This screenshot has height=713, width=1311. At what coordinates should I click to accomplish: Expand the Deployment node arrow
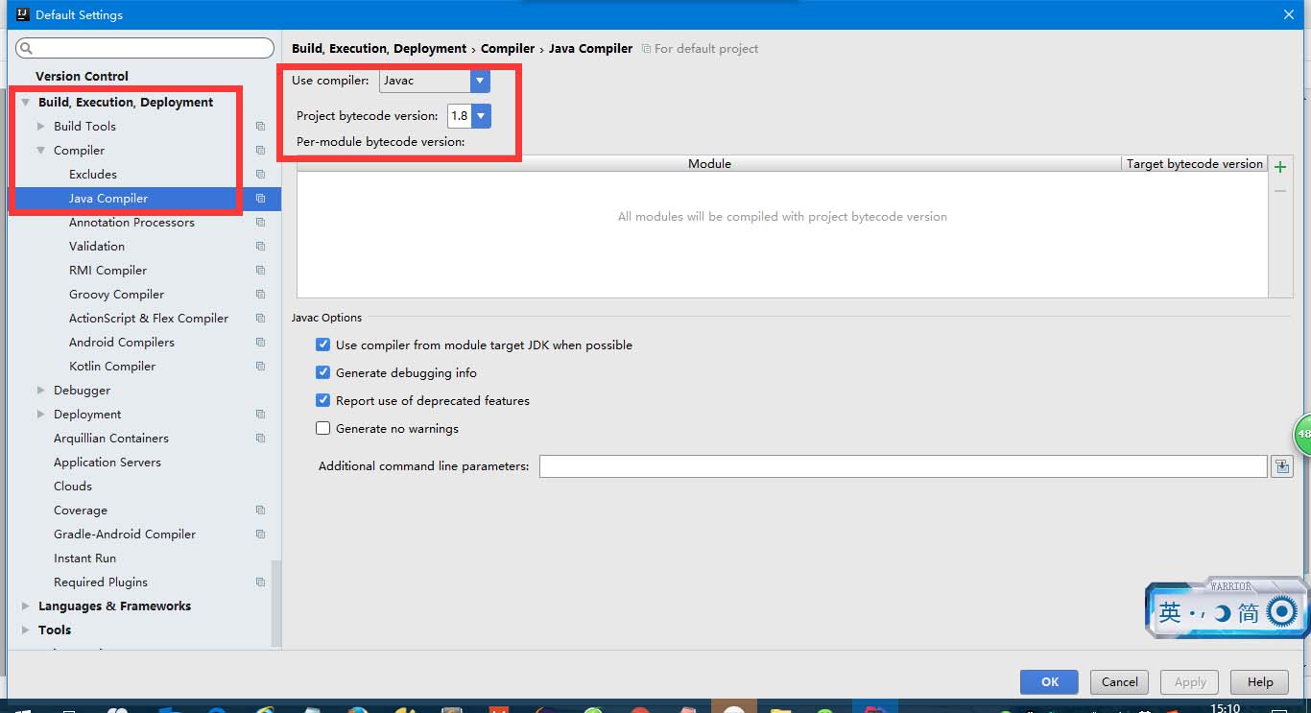[41, 415]
